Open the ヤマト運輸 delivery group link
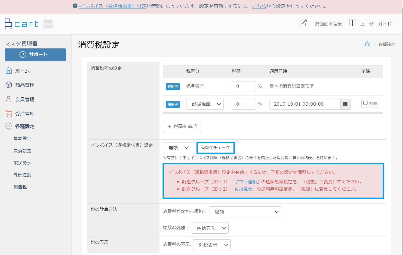 (246, 182)
